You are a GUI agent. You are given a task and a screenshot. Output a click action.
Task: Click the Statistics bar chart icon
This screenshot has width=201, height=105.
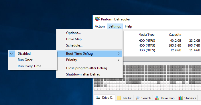(x=180, y=98)
